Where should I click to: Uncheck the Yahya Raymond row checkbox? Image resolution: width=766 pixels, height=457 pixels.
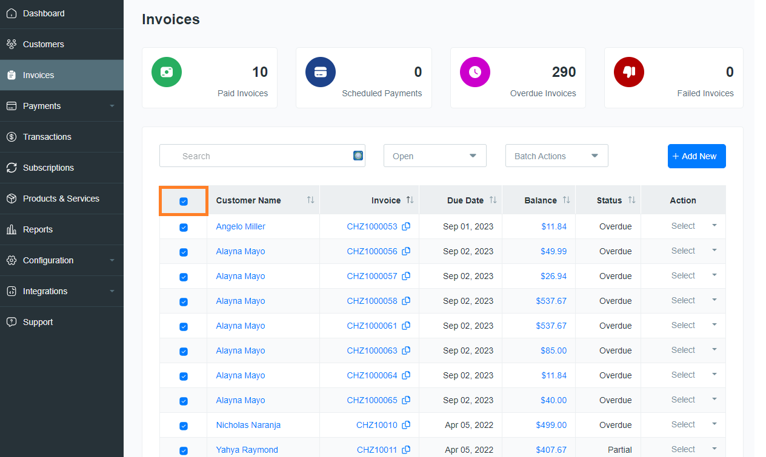click(x=184, y=451)
